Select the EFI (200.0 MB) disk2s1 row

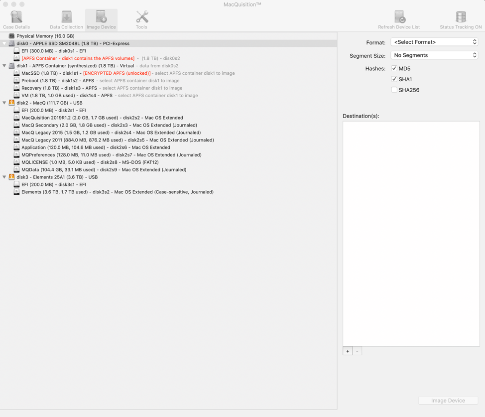click(x=169, y=110)
